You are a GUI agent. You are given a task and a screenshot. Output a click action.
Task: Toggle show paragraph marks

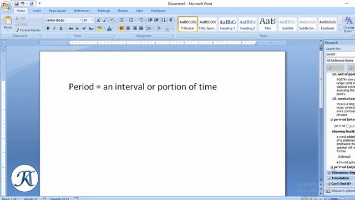pyautogui.click(x=171, y=20)
